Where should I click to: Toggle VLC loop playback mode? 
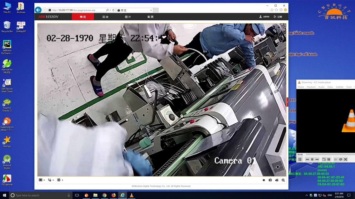[x=340, y=160]
